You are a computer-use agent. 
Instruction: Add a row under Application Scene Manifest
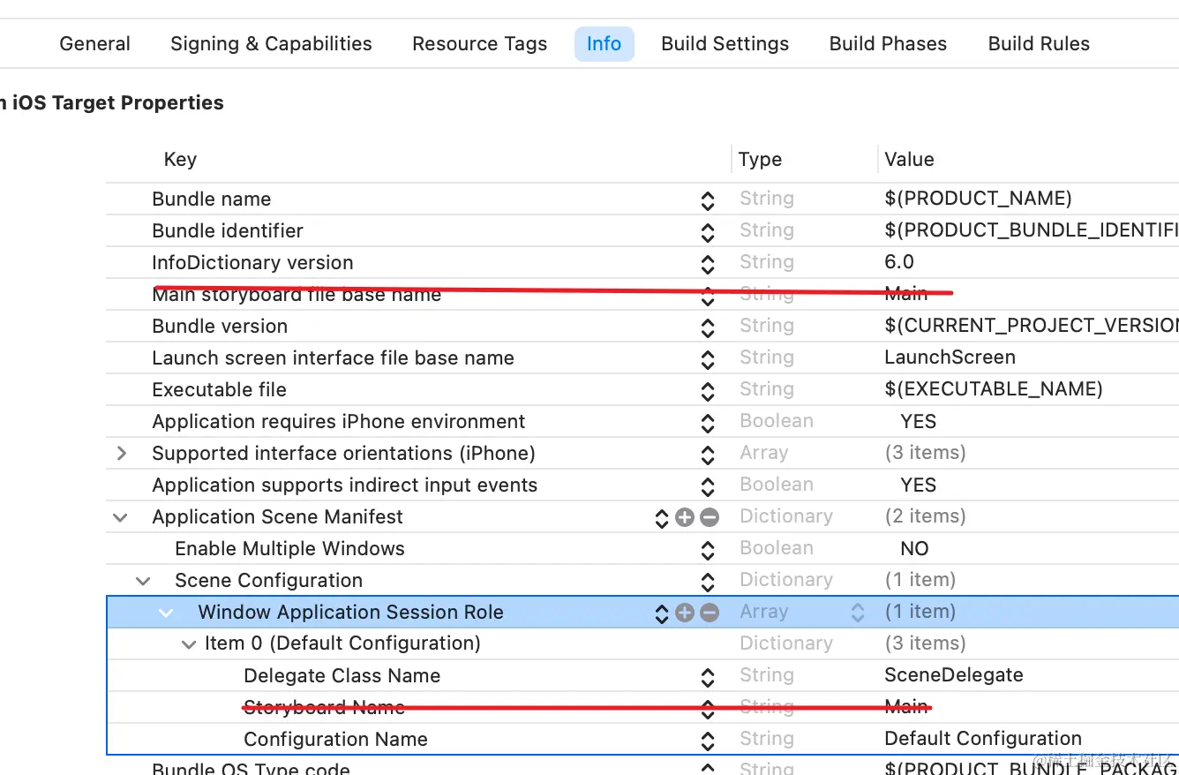coord(685,517)
